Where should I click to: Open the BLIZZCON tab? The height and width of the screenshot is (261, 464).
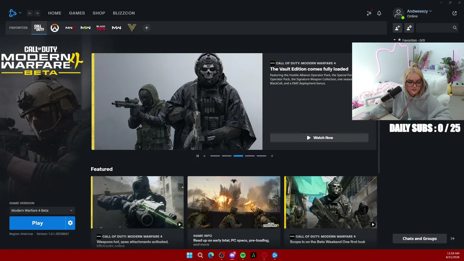[x=124, y=13]
